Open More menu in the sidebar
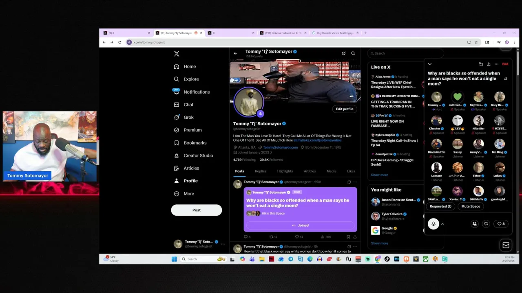The width and height of the screenshot is (522, 293). (x=184, y=194)
